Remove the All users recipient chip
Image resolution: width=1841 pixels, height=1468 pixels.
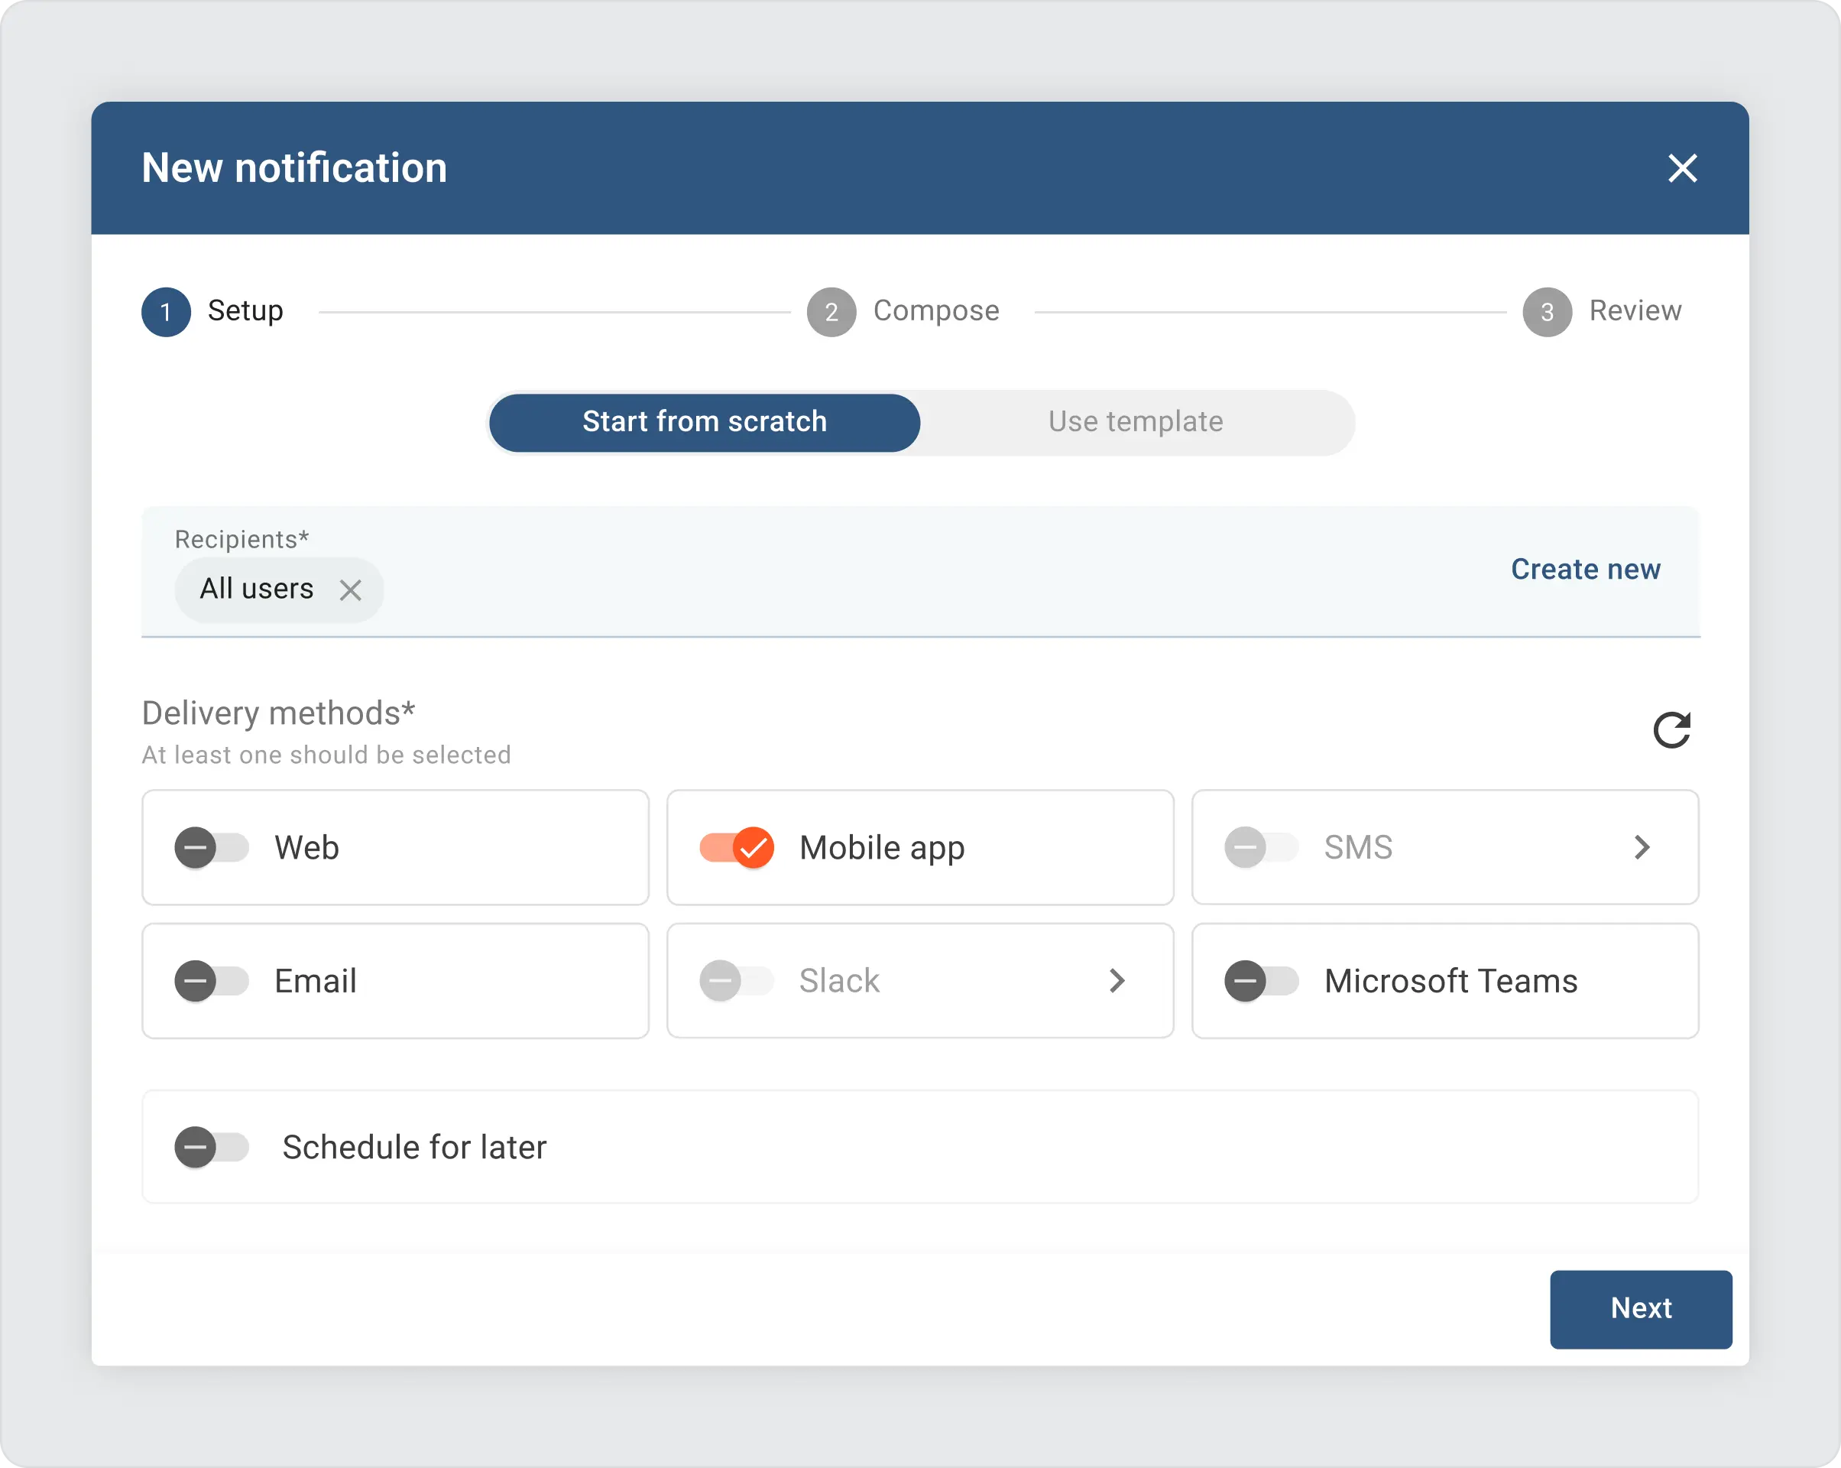click(351, 589)
